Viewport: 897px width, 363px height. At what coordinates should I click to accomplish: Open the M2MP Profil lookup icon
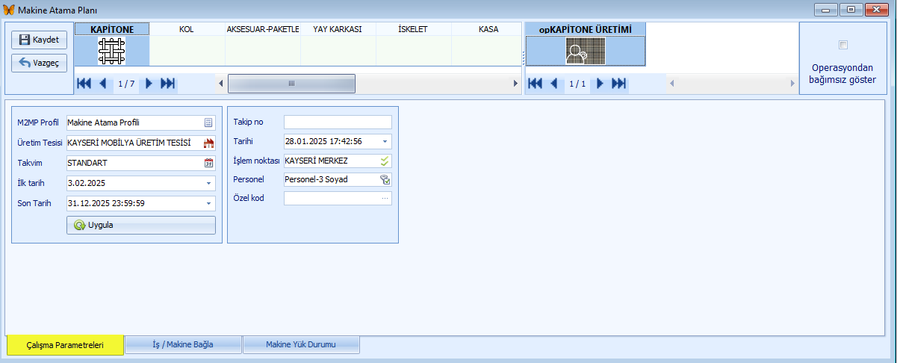(x=208, y=122)
